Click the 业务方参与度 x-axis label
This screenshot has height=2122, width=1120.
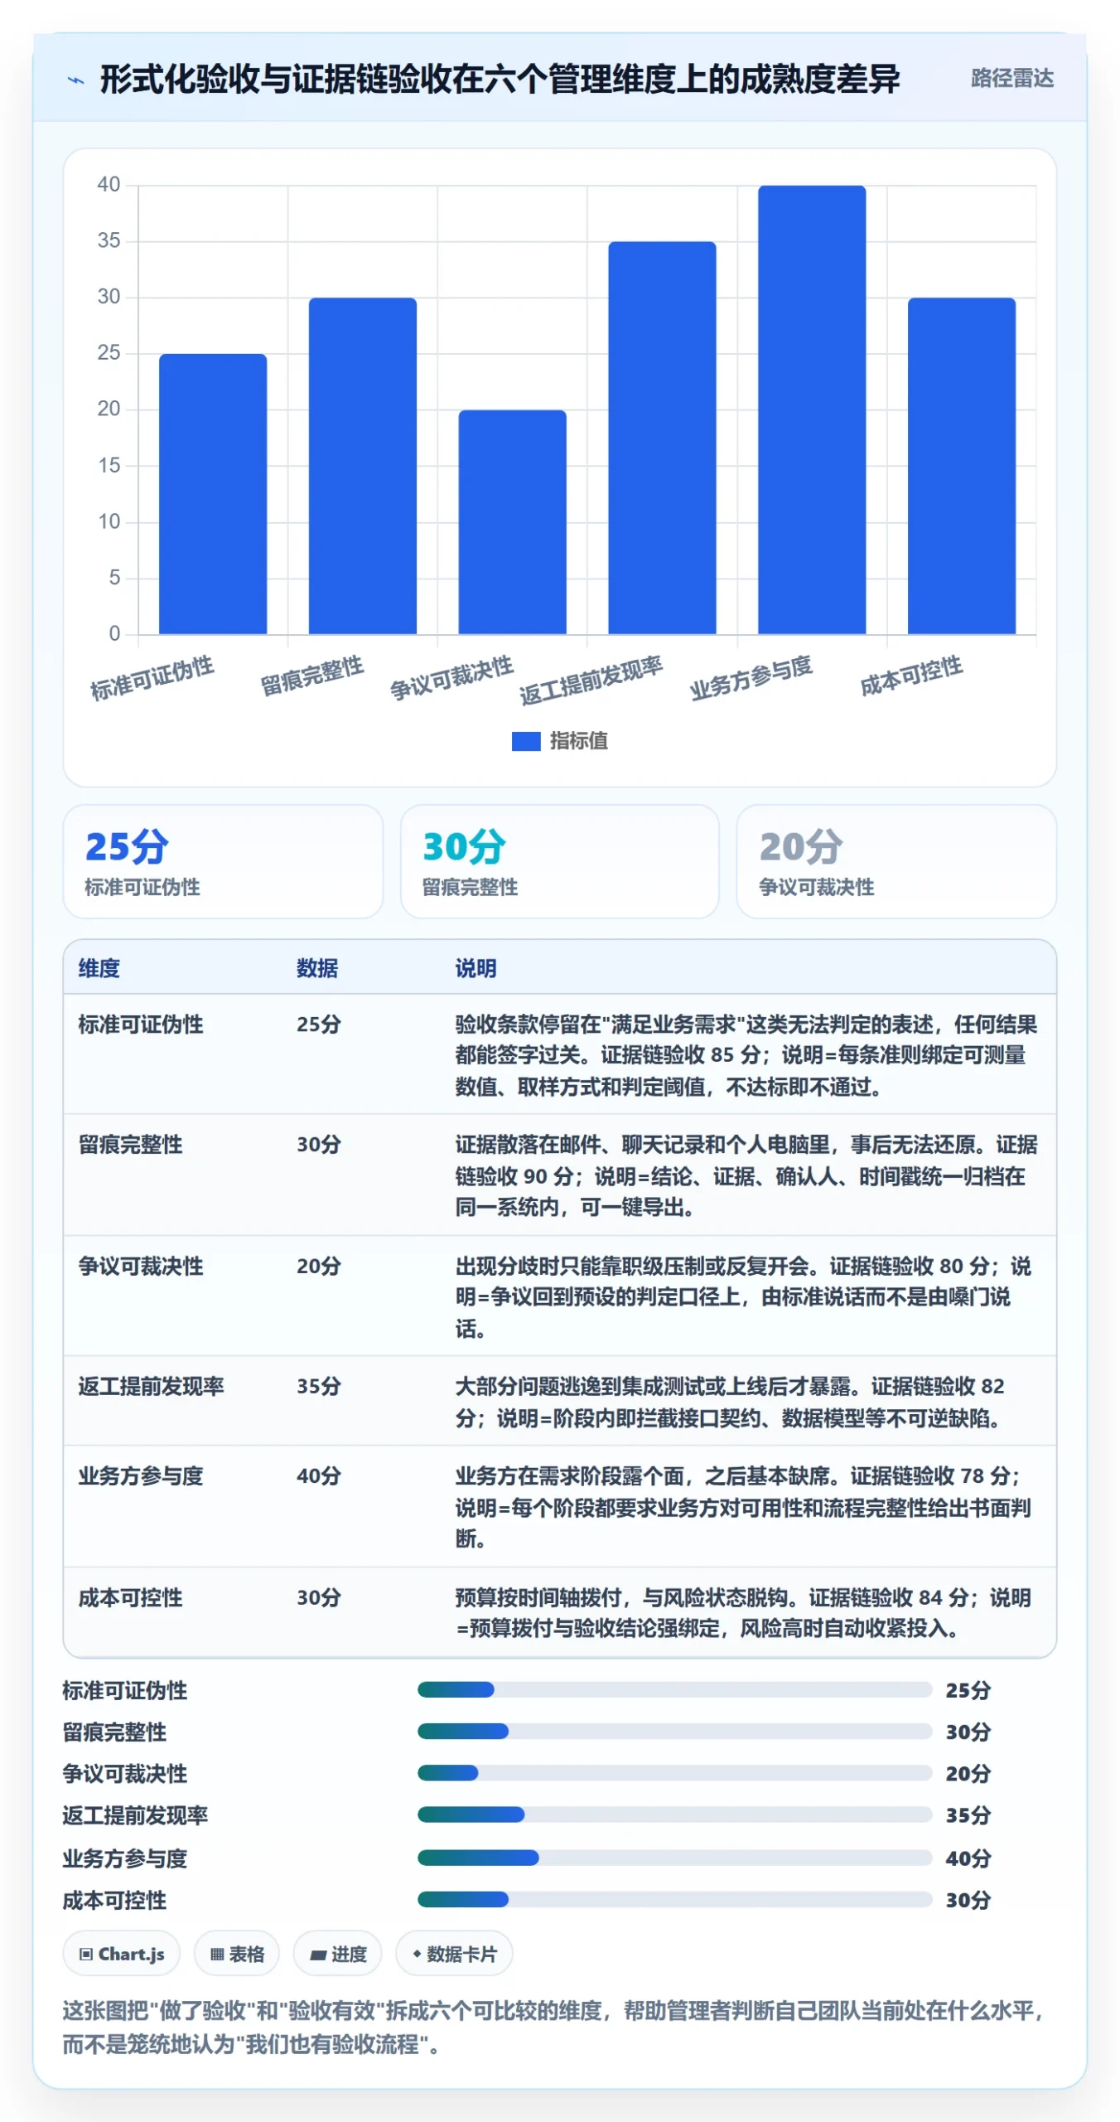[x=751, y=677]
